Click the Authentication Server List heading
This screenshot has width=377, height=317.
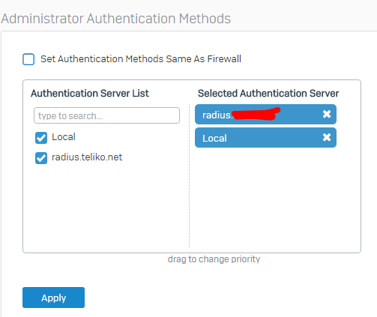pos(90,94)
